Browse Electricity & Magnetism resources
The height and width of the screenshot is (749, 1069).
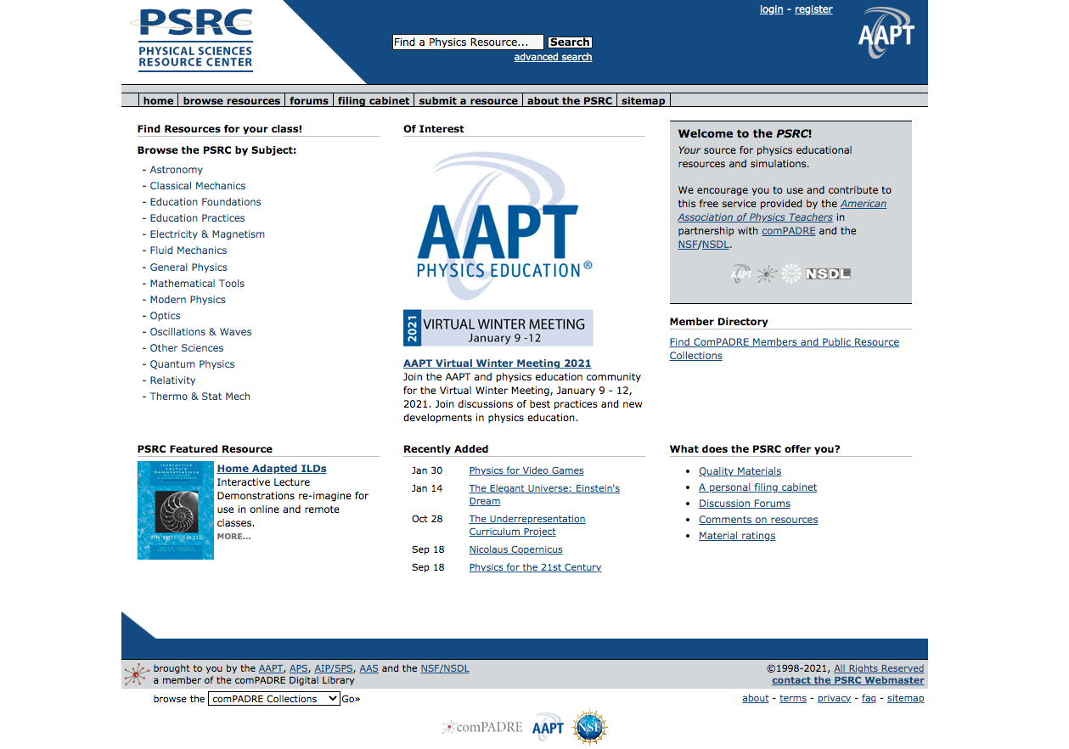pyautogui.click(x=207, y=234)
